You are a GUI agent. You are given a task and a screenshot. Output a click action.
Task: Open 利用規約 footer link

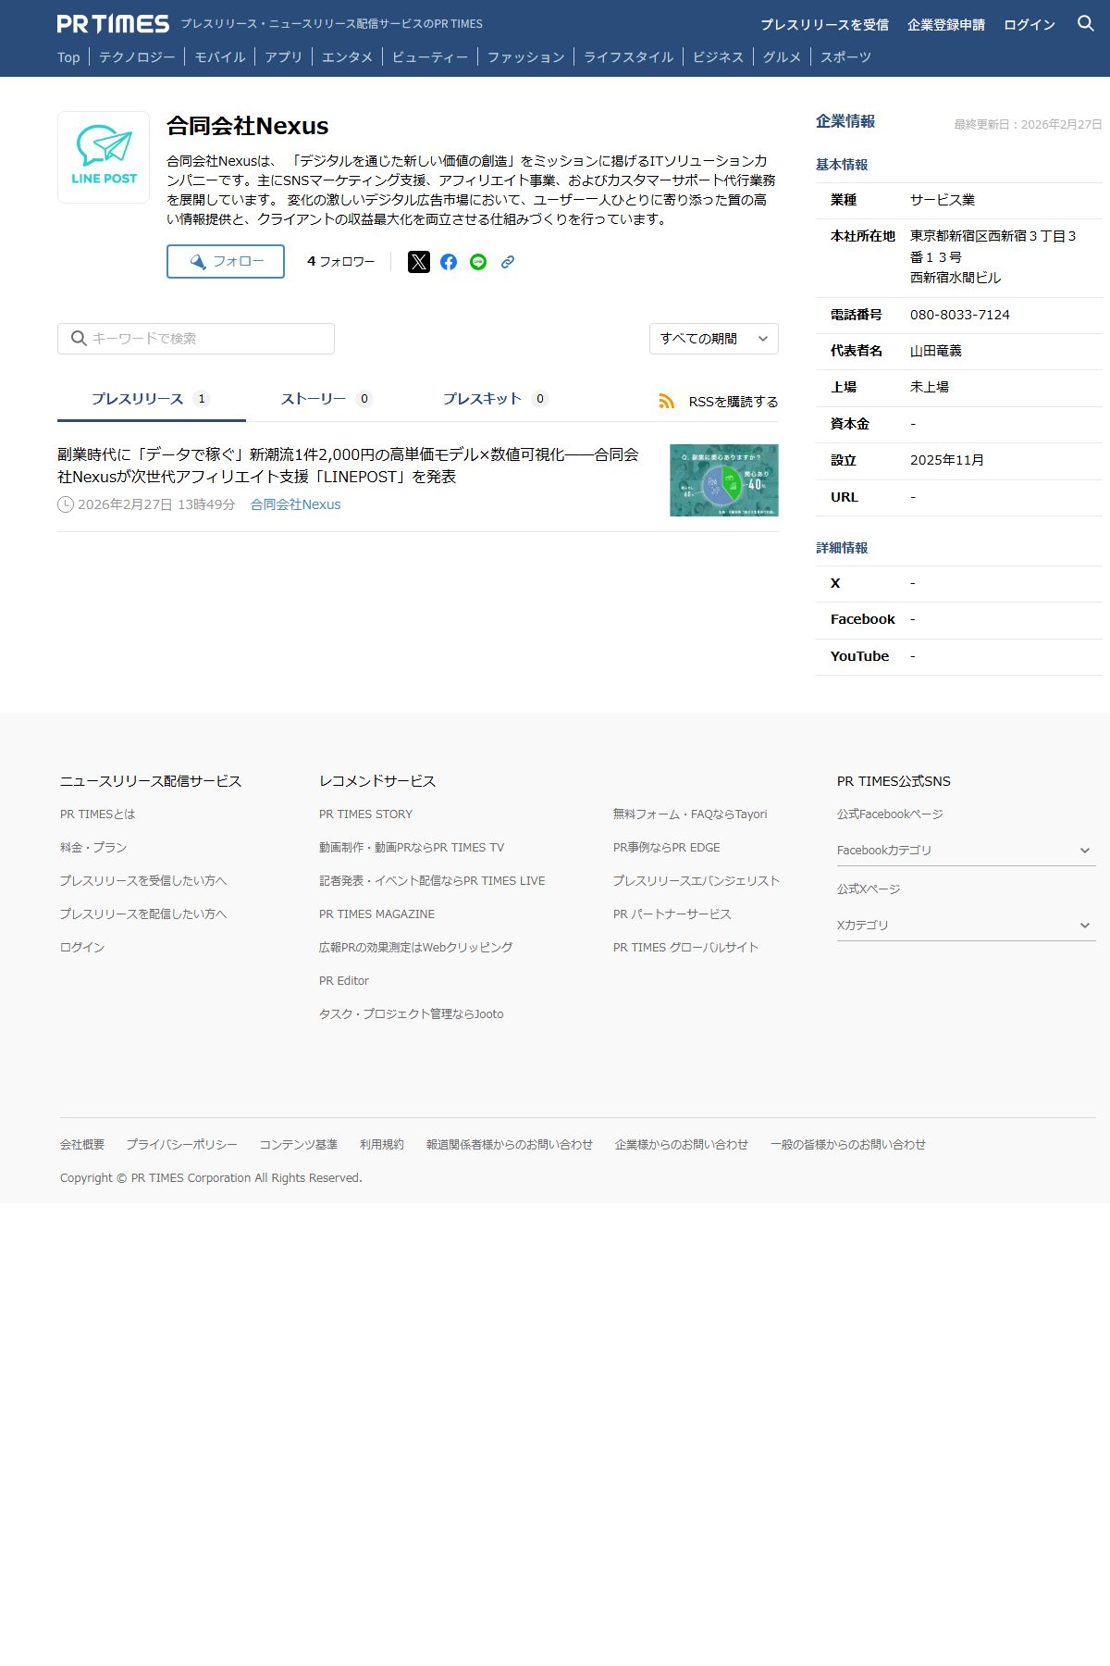[x=382, y=1145]
